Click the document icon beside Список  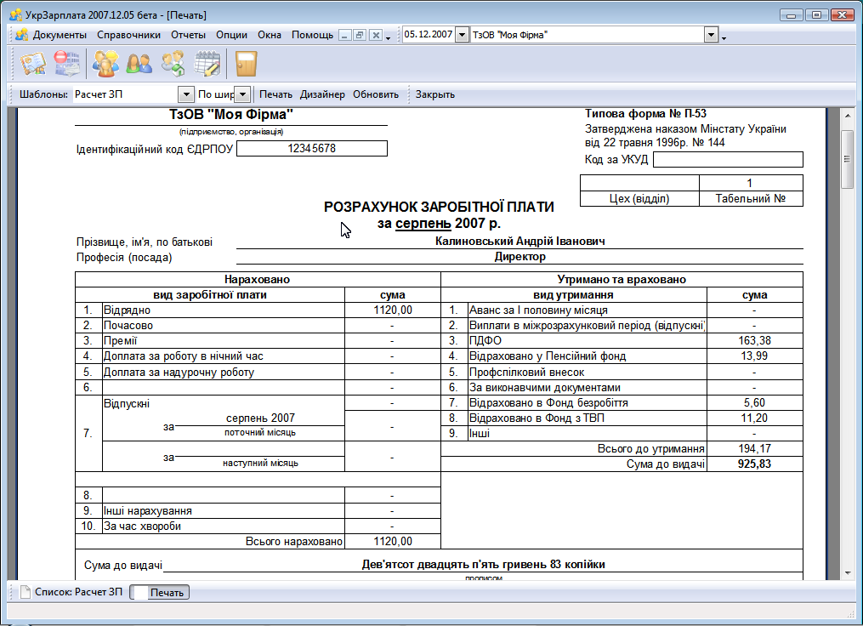(26, 592)
